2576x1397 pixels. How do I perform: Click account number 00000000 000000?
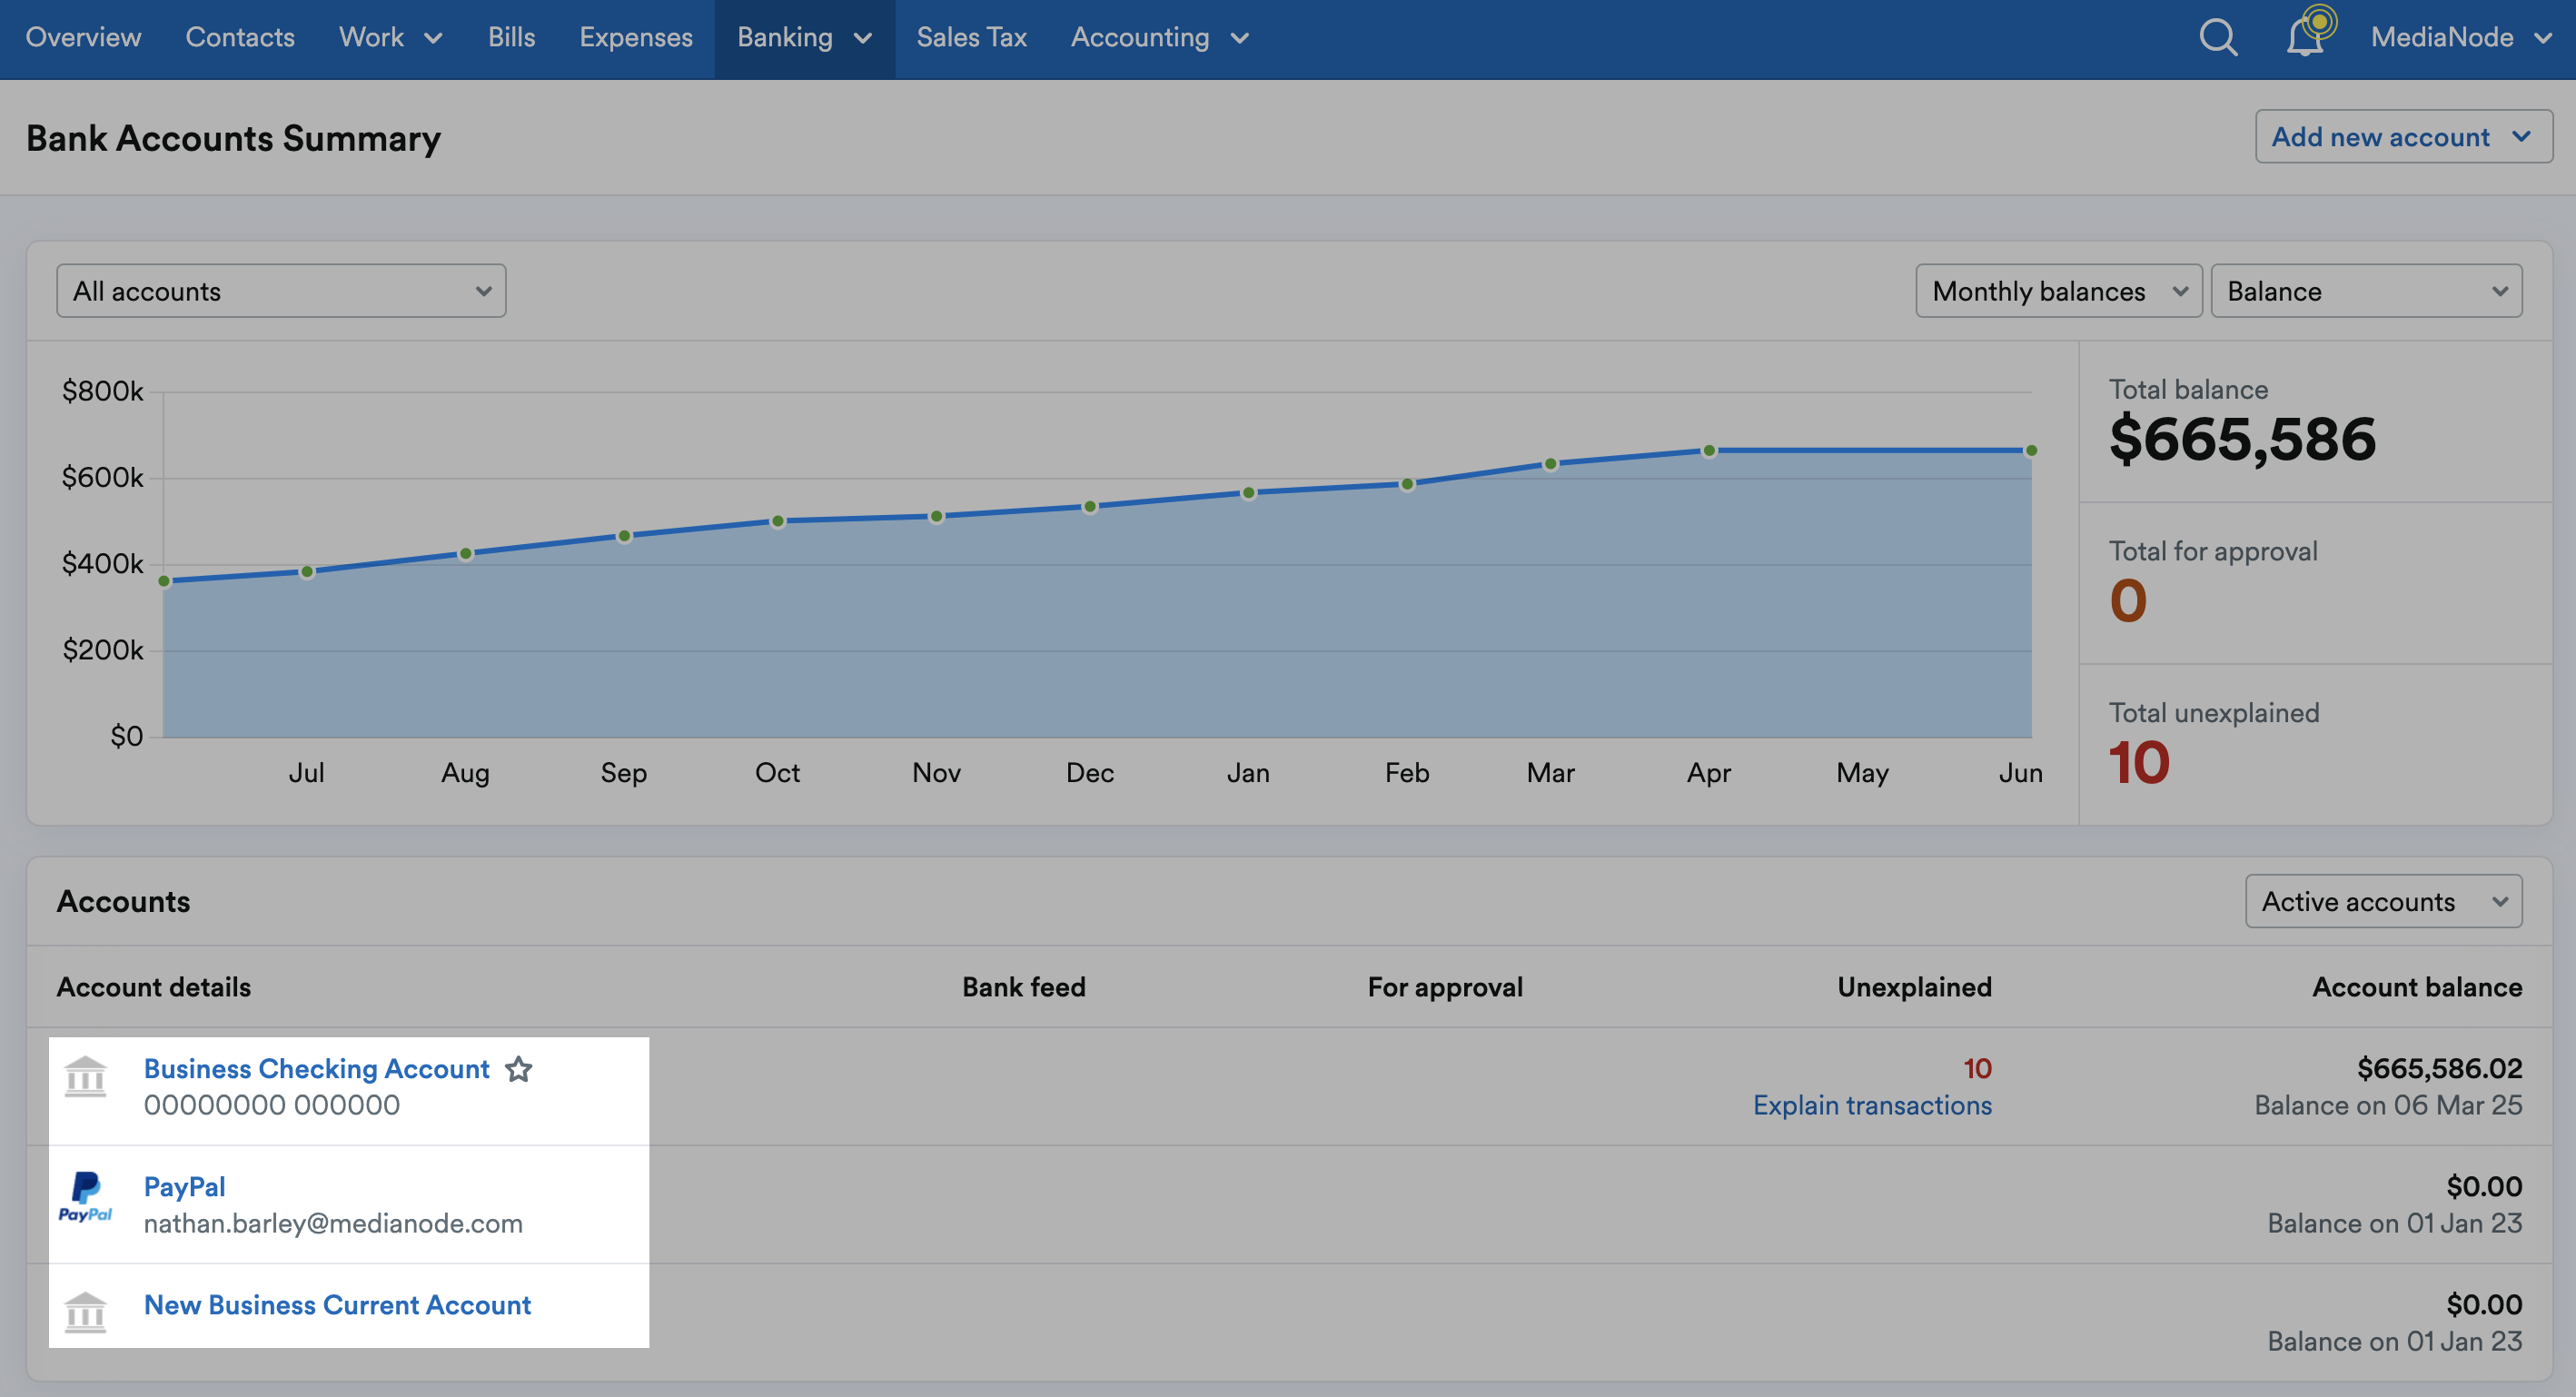pyautogui.click(x=272, y=1106)
